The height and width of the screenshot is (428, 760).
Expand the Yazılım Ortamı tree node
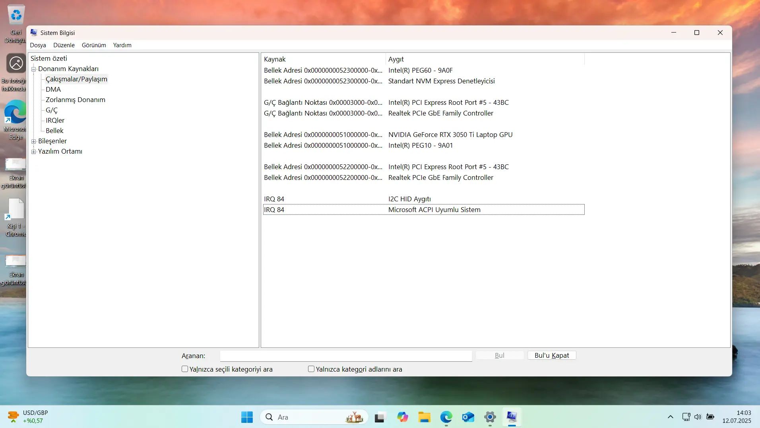pos(34,152)
